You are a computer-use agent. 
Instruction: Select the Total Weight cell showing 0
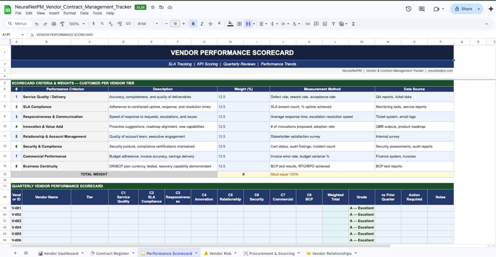coord(243,174)
